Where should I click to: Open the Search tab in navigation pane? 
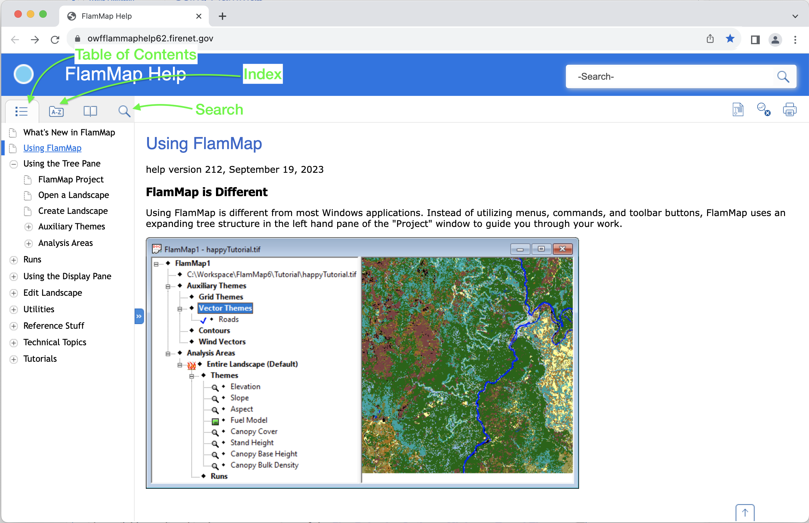(x=124, y=111)
